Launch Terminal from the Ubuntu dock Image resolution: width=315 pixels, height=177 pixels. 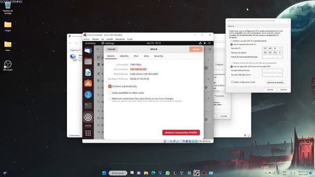tap(88, 105)
